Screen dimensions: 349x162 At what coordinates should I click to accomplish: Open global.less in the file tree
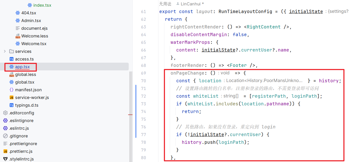[25, 74]
